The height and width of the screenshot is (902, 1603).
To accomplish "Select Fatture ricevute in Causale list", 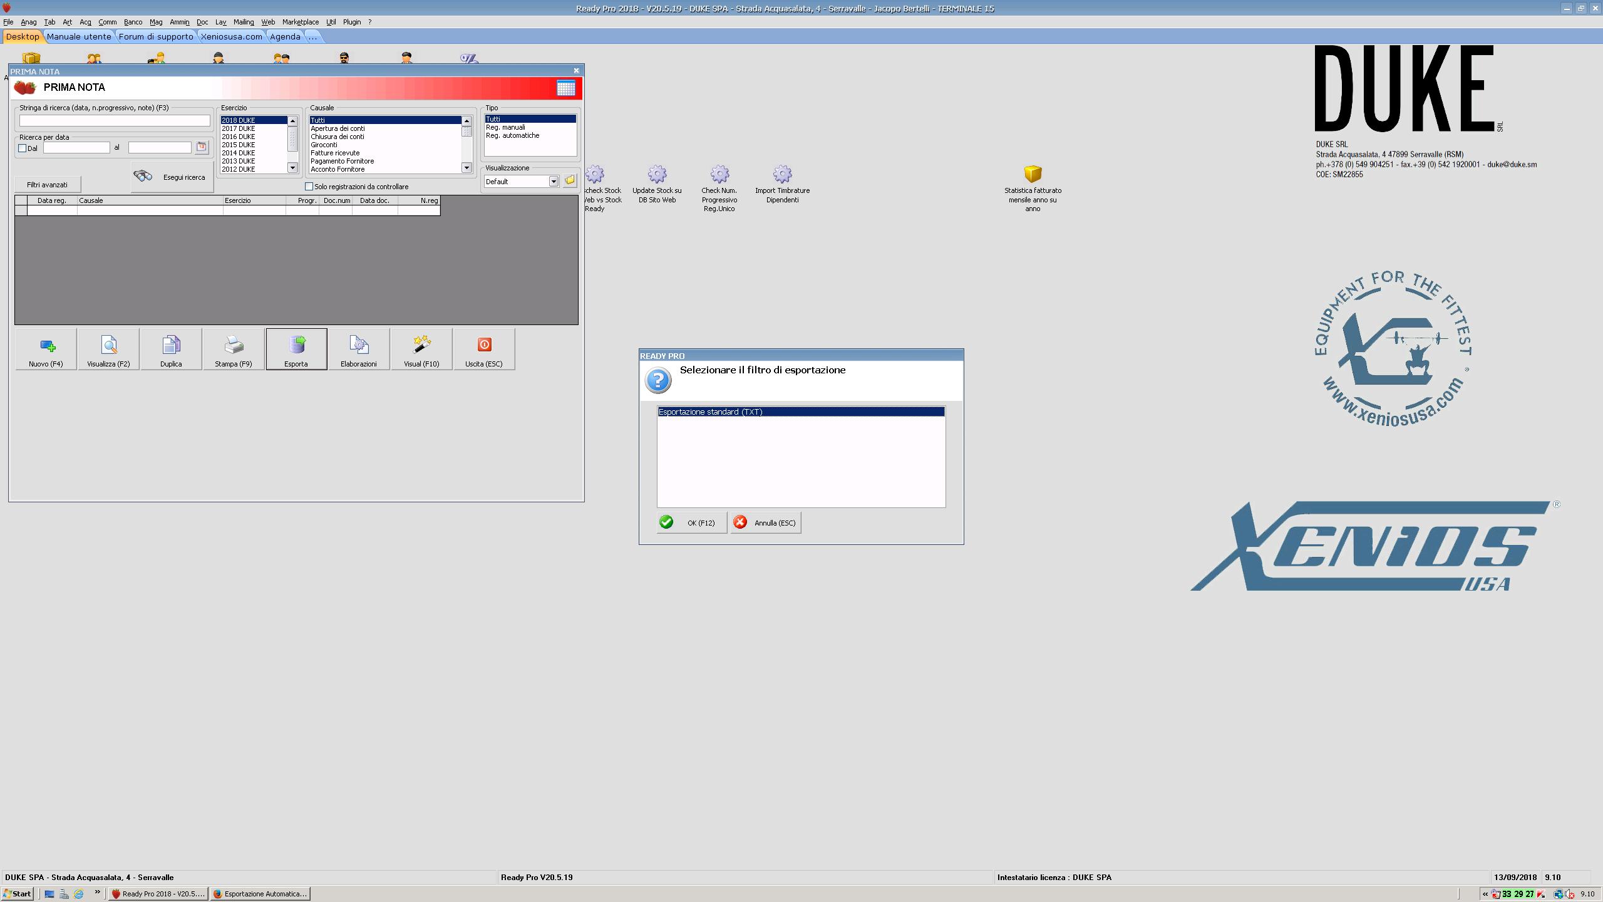I will [385, 153].
